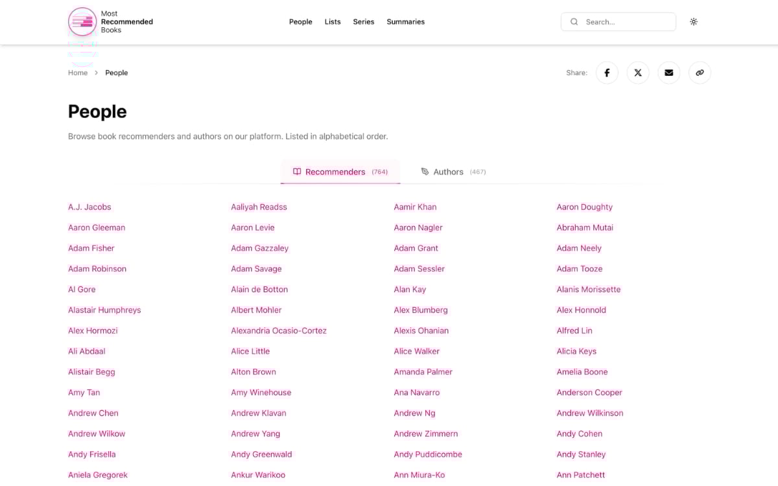Open Aamir Khan profile link
The width and height of the screenshot is (778, 486).
click(415, 207)
